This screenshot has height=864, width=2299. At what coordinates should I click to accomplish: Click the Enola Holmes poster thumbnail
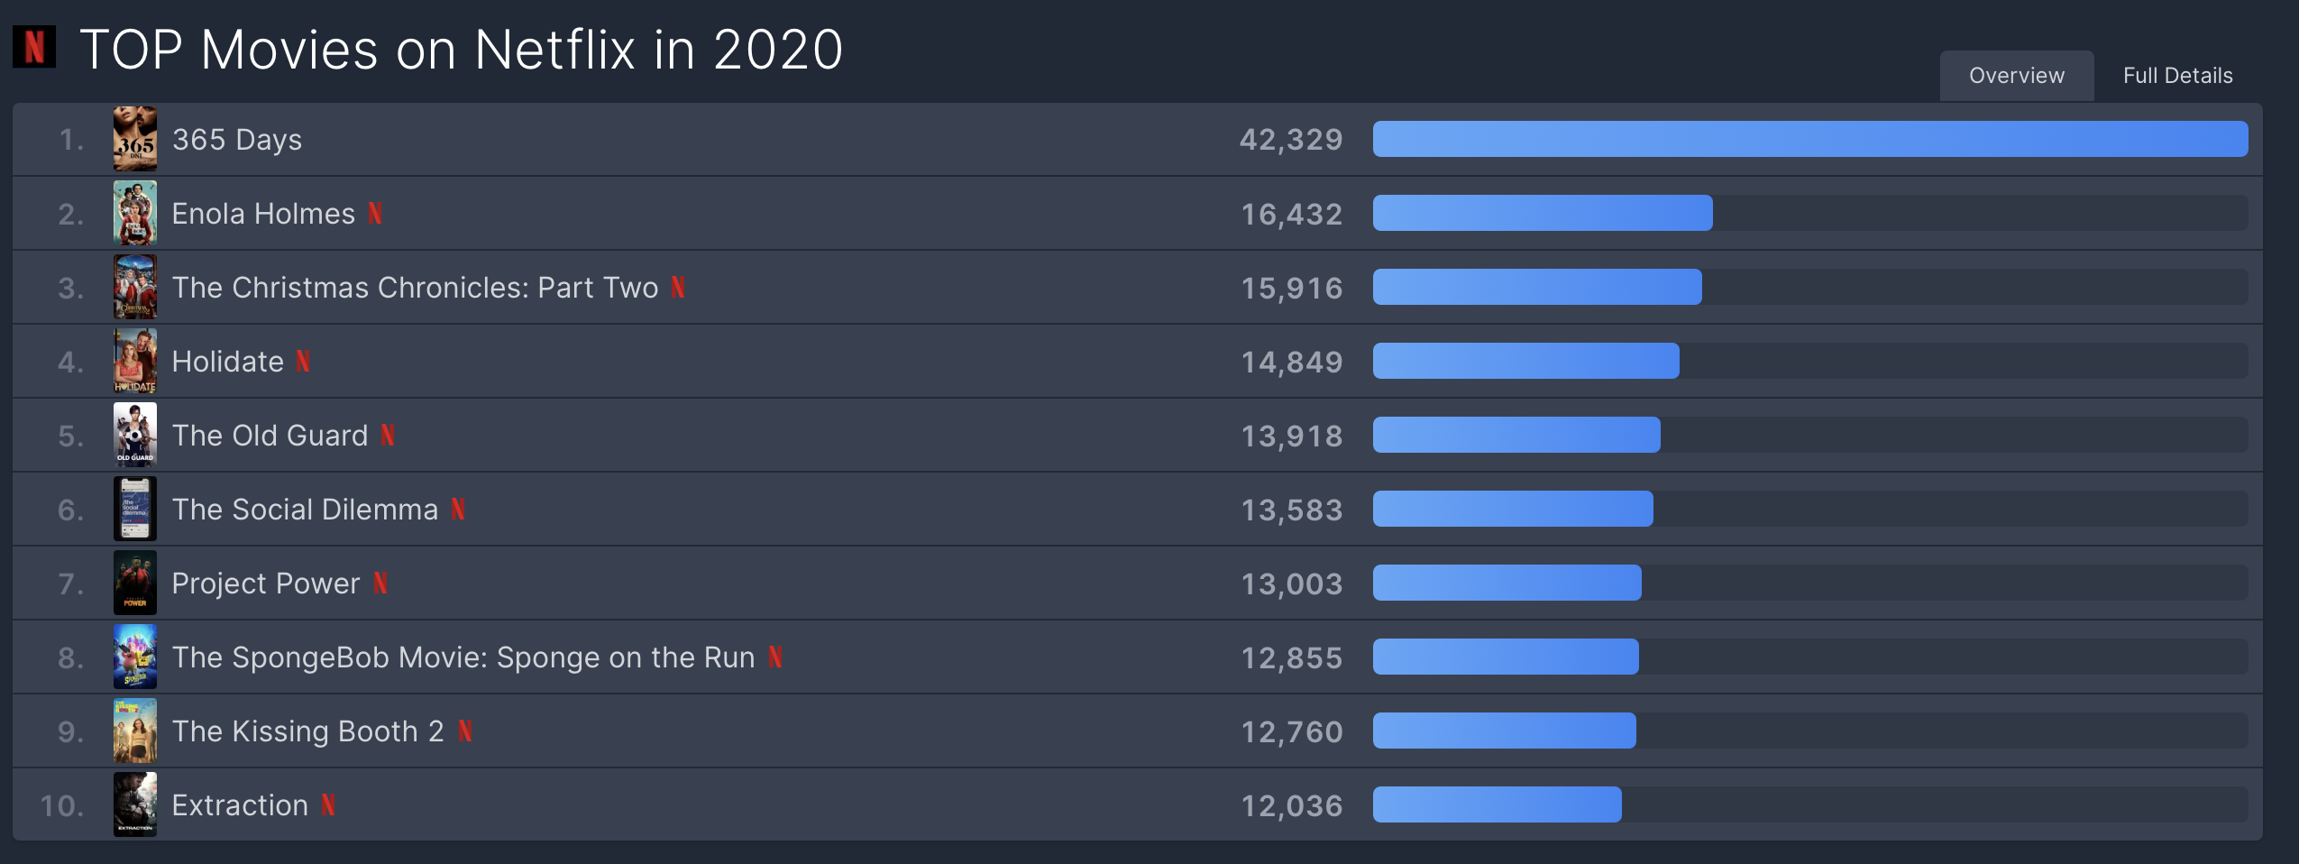[134, 213]
